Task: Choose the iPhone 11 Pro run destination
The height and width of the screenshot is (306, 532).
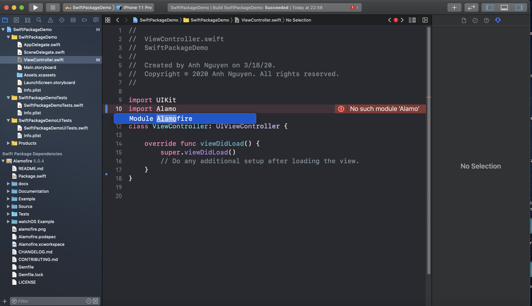Action: (x=137, y=7)
